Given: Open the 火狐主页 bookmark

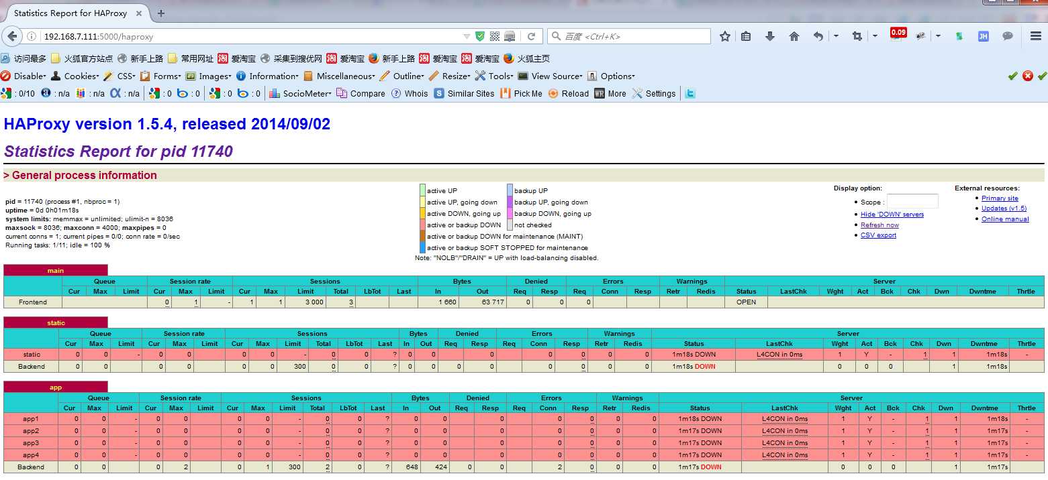Looking at the screenshot, I should (x=527, y=58).
